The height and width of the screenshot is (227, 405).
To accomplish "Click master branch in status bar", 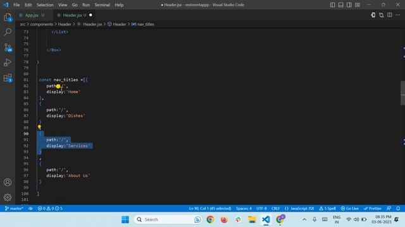I will (14, 209).
